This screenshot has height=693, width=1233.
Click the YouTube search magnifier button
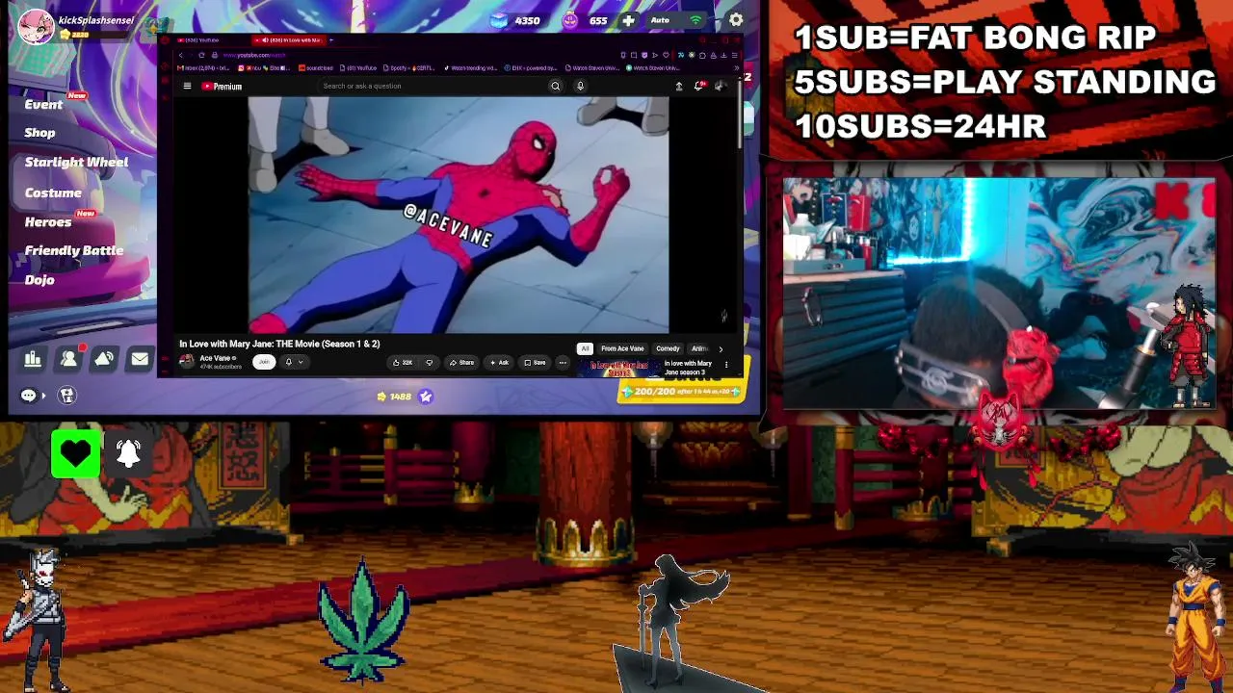pos(555,87)
